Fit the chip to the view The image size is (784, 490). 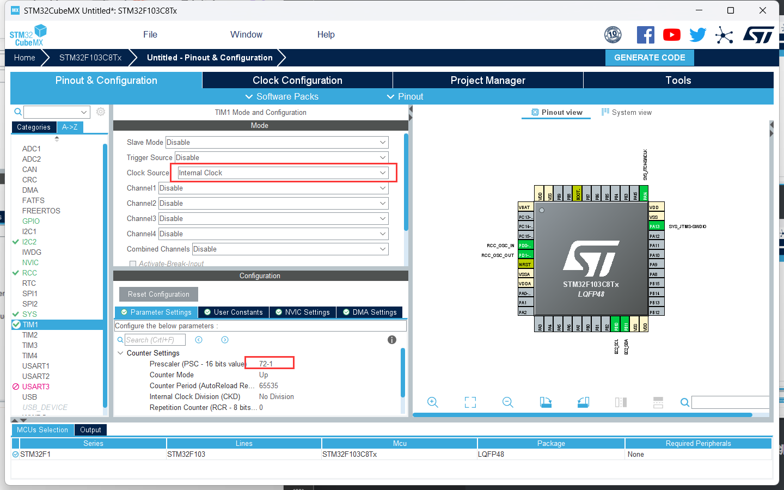pos(470,402)
